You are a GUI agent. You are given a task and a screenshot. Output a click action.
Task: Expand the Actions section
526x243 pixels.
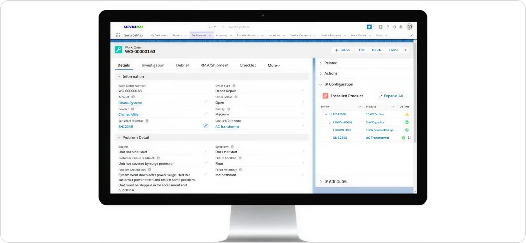pyautogui.click(x=320, y=74)
